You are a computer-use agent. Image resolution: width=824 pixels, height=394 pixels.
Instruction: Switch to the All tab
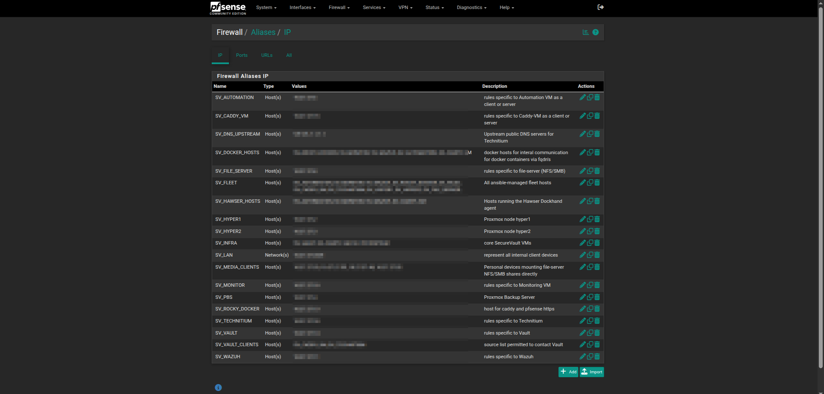point(289,55)
